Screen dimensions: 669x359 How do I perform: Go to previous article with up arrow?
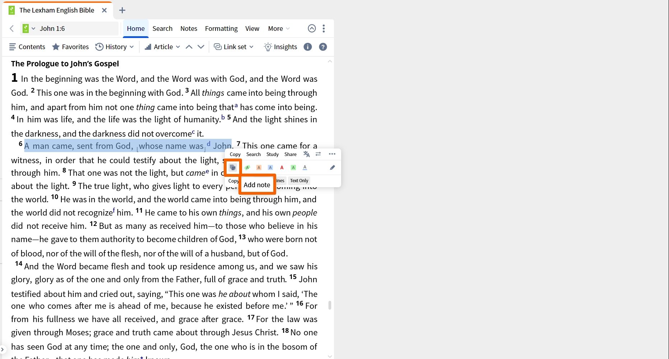tap(189, 47)
